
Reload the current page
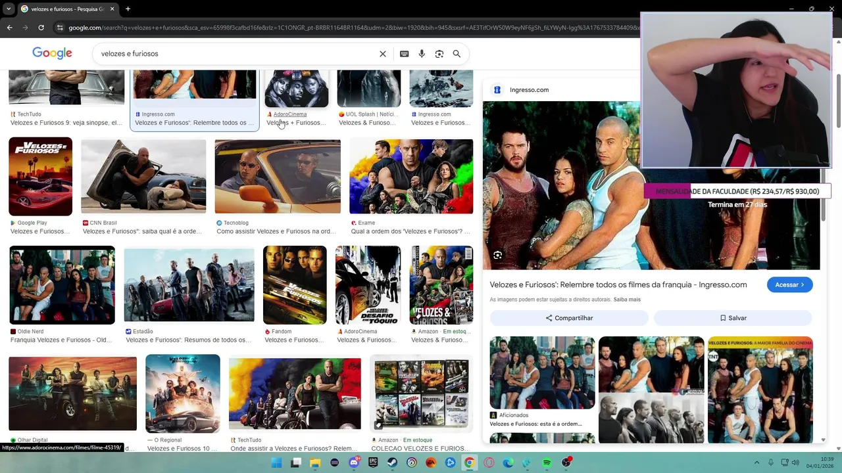(x=41, y=28)
